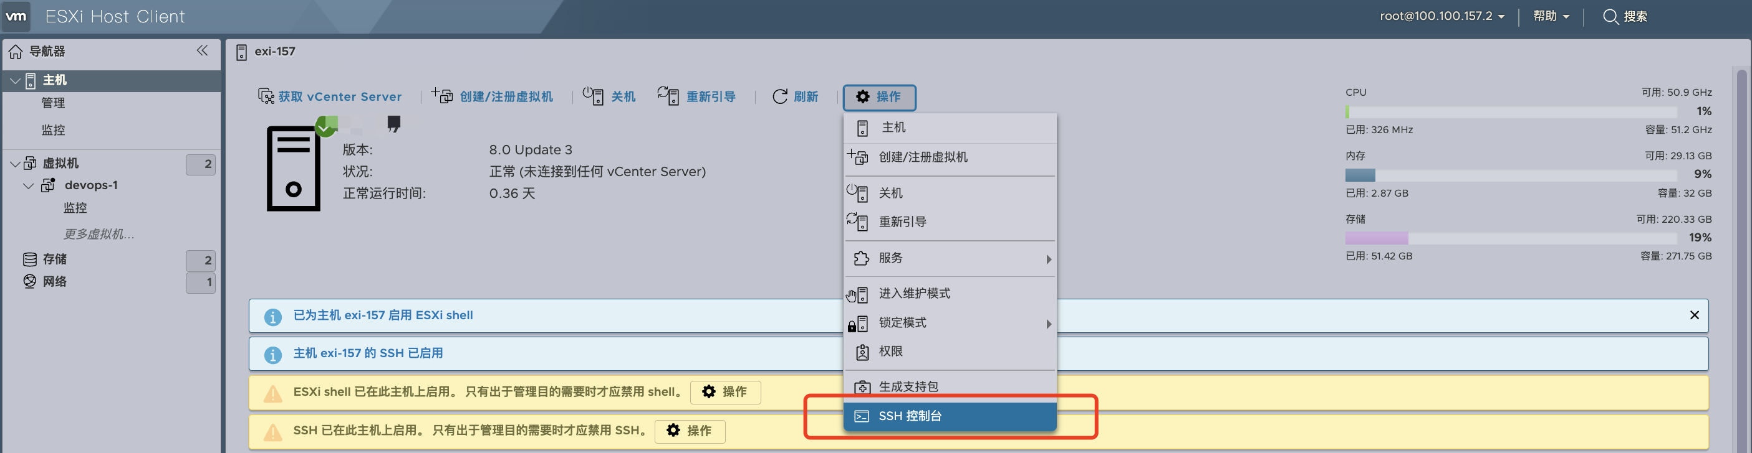Click the Storage icon in navigator
The width and height of the screenshot is (1752, 453).
point(30,259)
